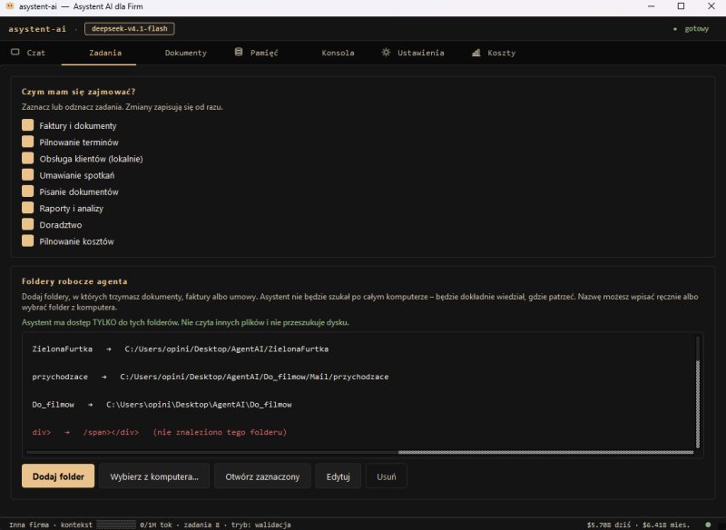Click the Dodaj folder button

pyautogui.click(x=58, y=476)
